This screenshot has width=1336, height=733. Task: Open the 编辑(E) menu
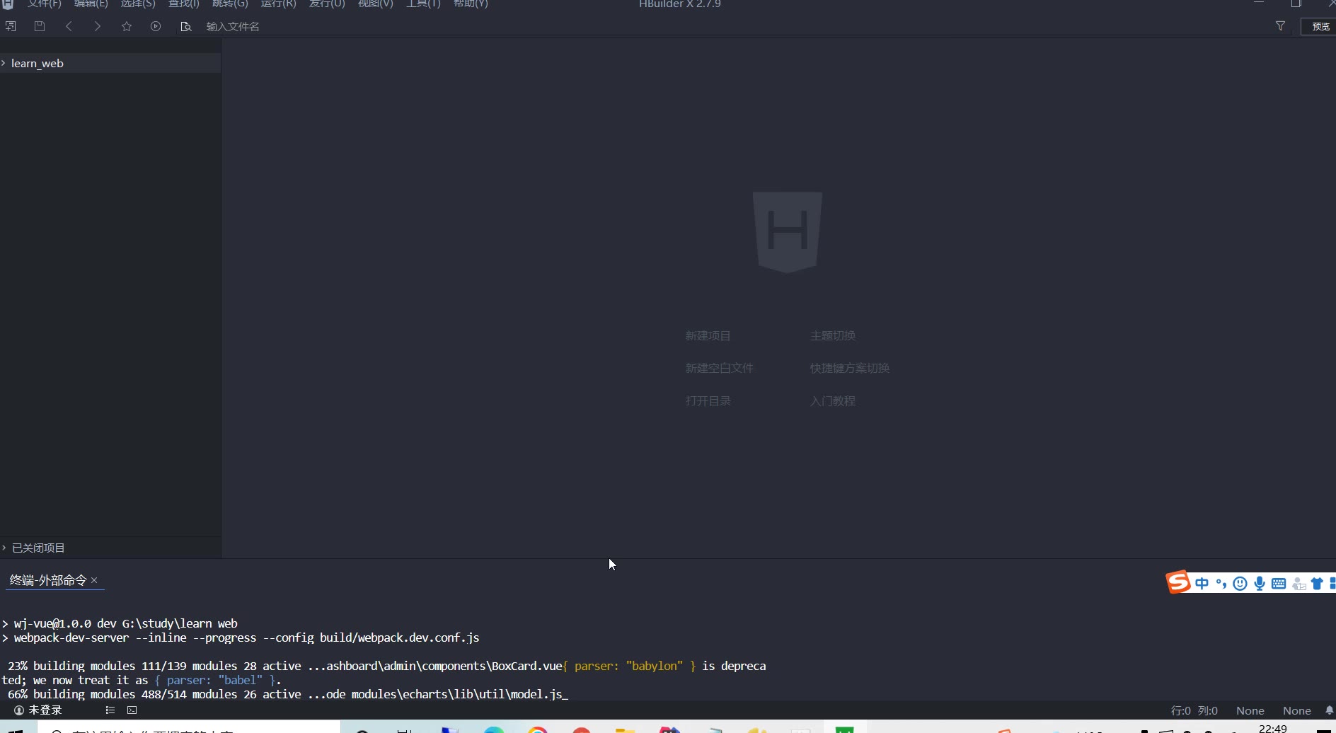(91, 4)
